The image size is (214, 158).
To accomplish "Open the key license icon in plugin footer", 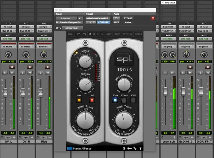I will click(129, 148).
